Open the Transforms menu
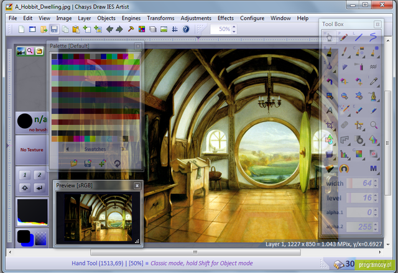Image resolution: width=398 pixels, height=273 pixels. 160,18
